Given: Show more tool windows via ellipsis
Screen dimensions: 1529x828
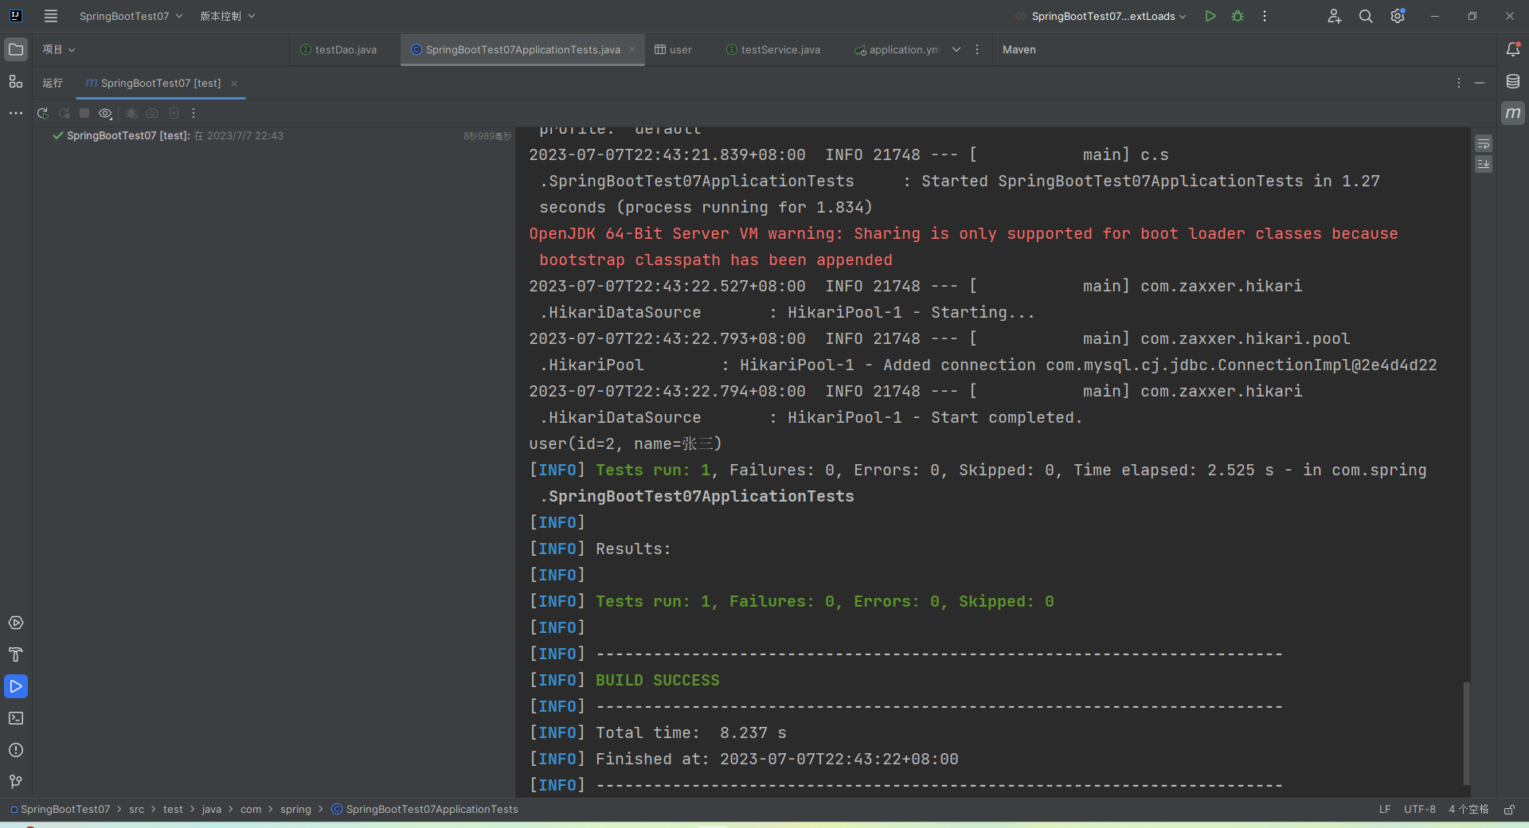Looking at the screenshot, I should coord(16,113).
